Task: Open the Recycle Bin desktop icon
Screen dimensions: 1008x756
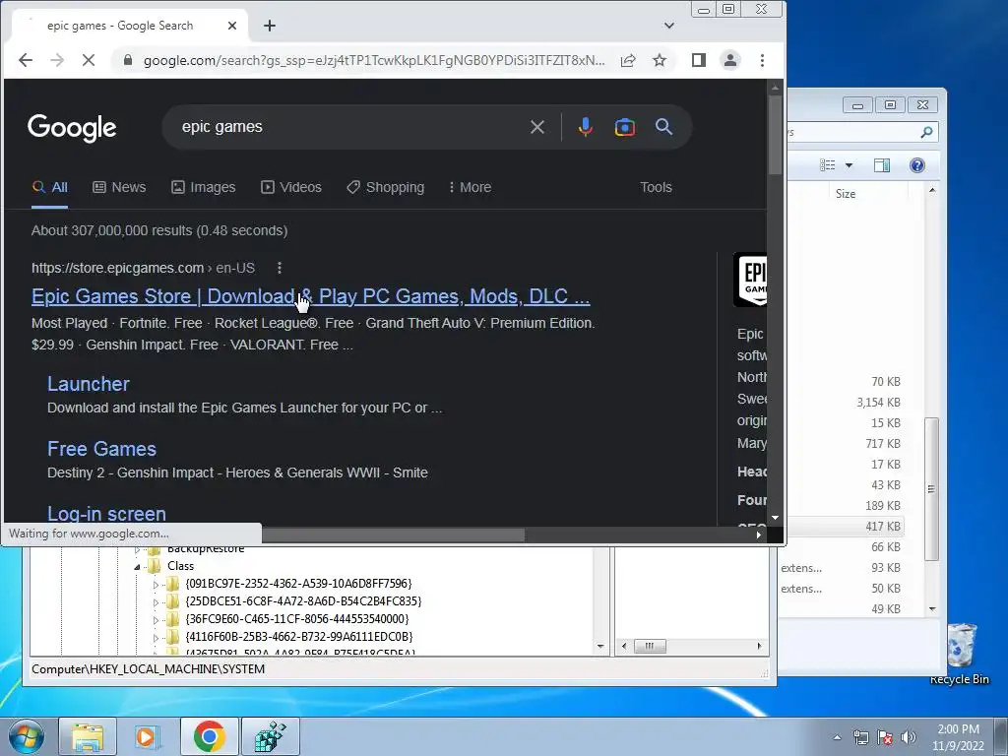Action: coord(960,654)
